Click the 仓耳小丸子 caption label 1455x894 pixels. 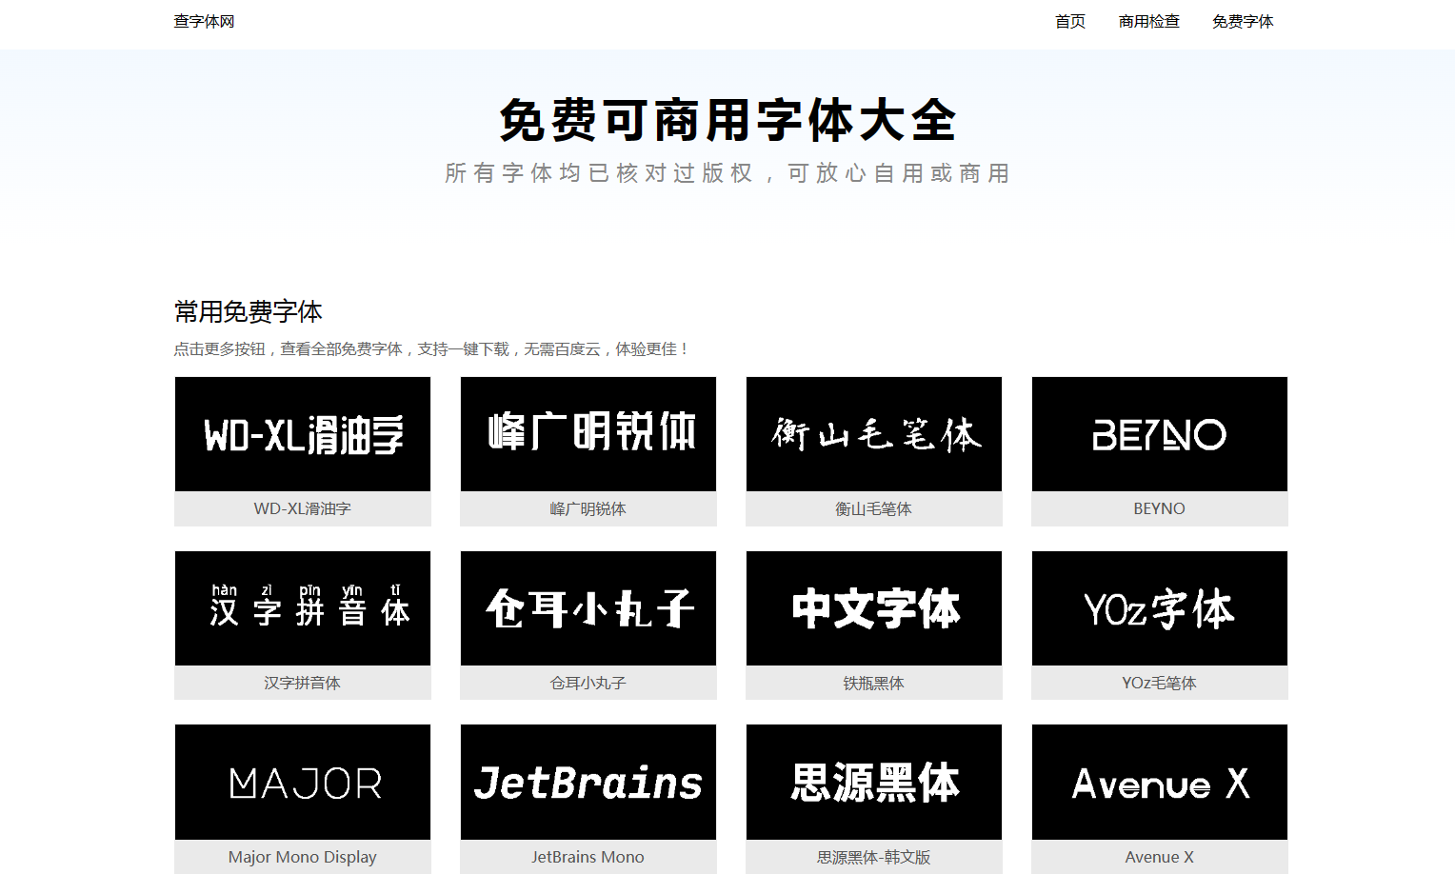[588, 684]
